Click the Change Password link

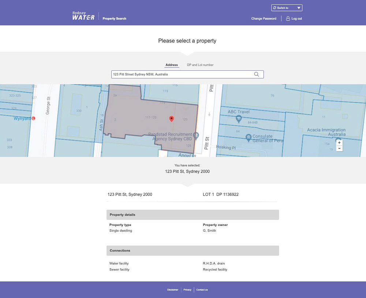coord(264,19)
